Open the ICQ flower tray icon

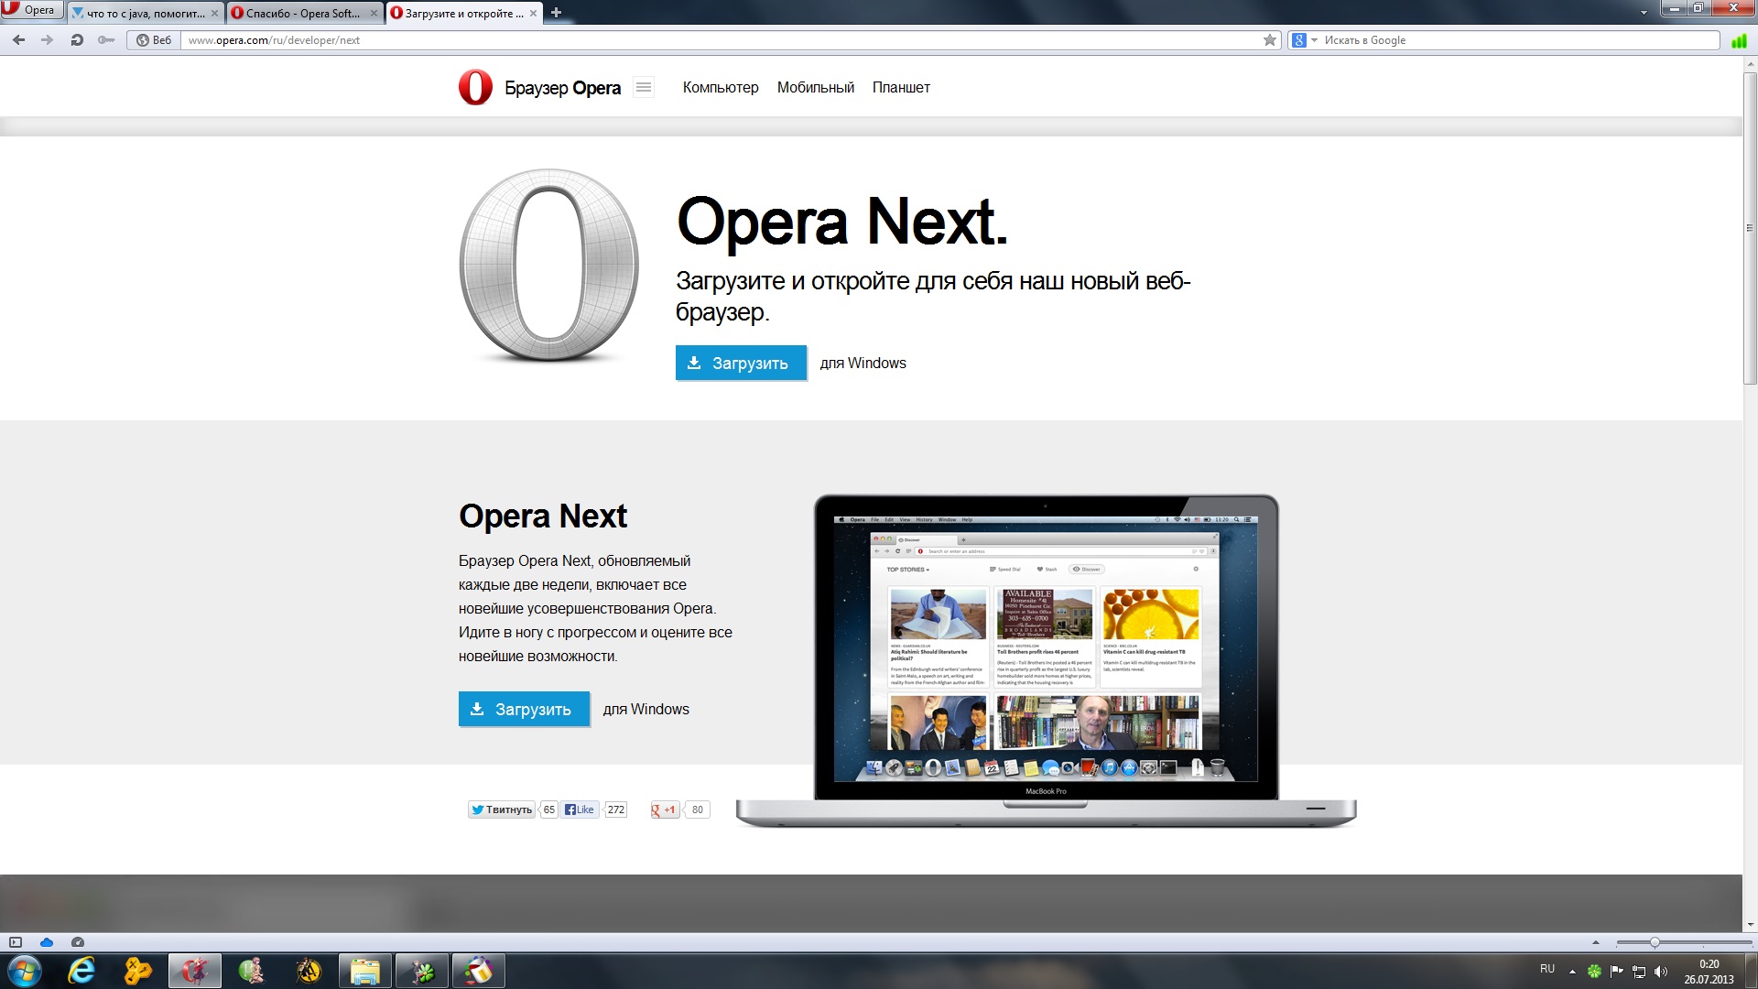(x=1594, y=972)
